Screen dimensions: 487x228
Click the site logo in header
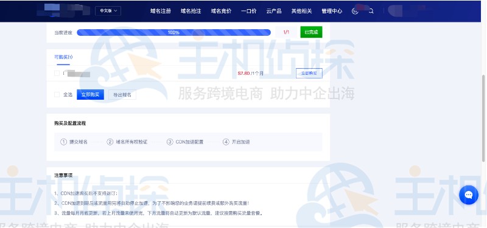pos(63,10)
